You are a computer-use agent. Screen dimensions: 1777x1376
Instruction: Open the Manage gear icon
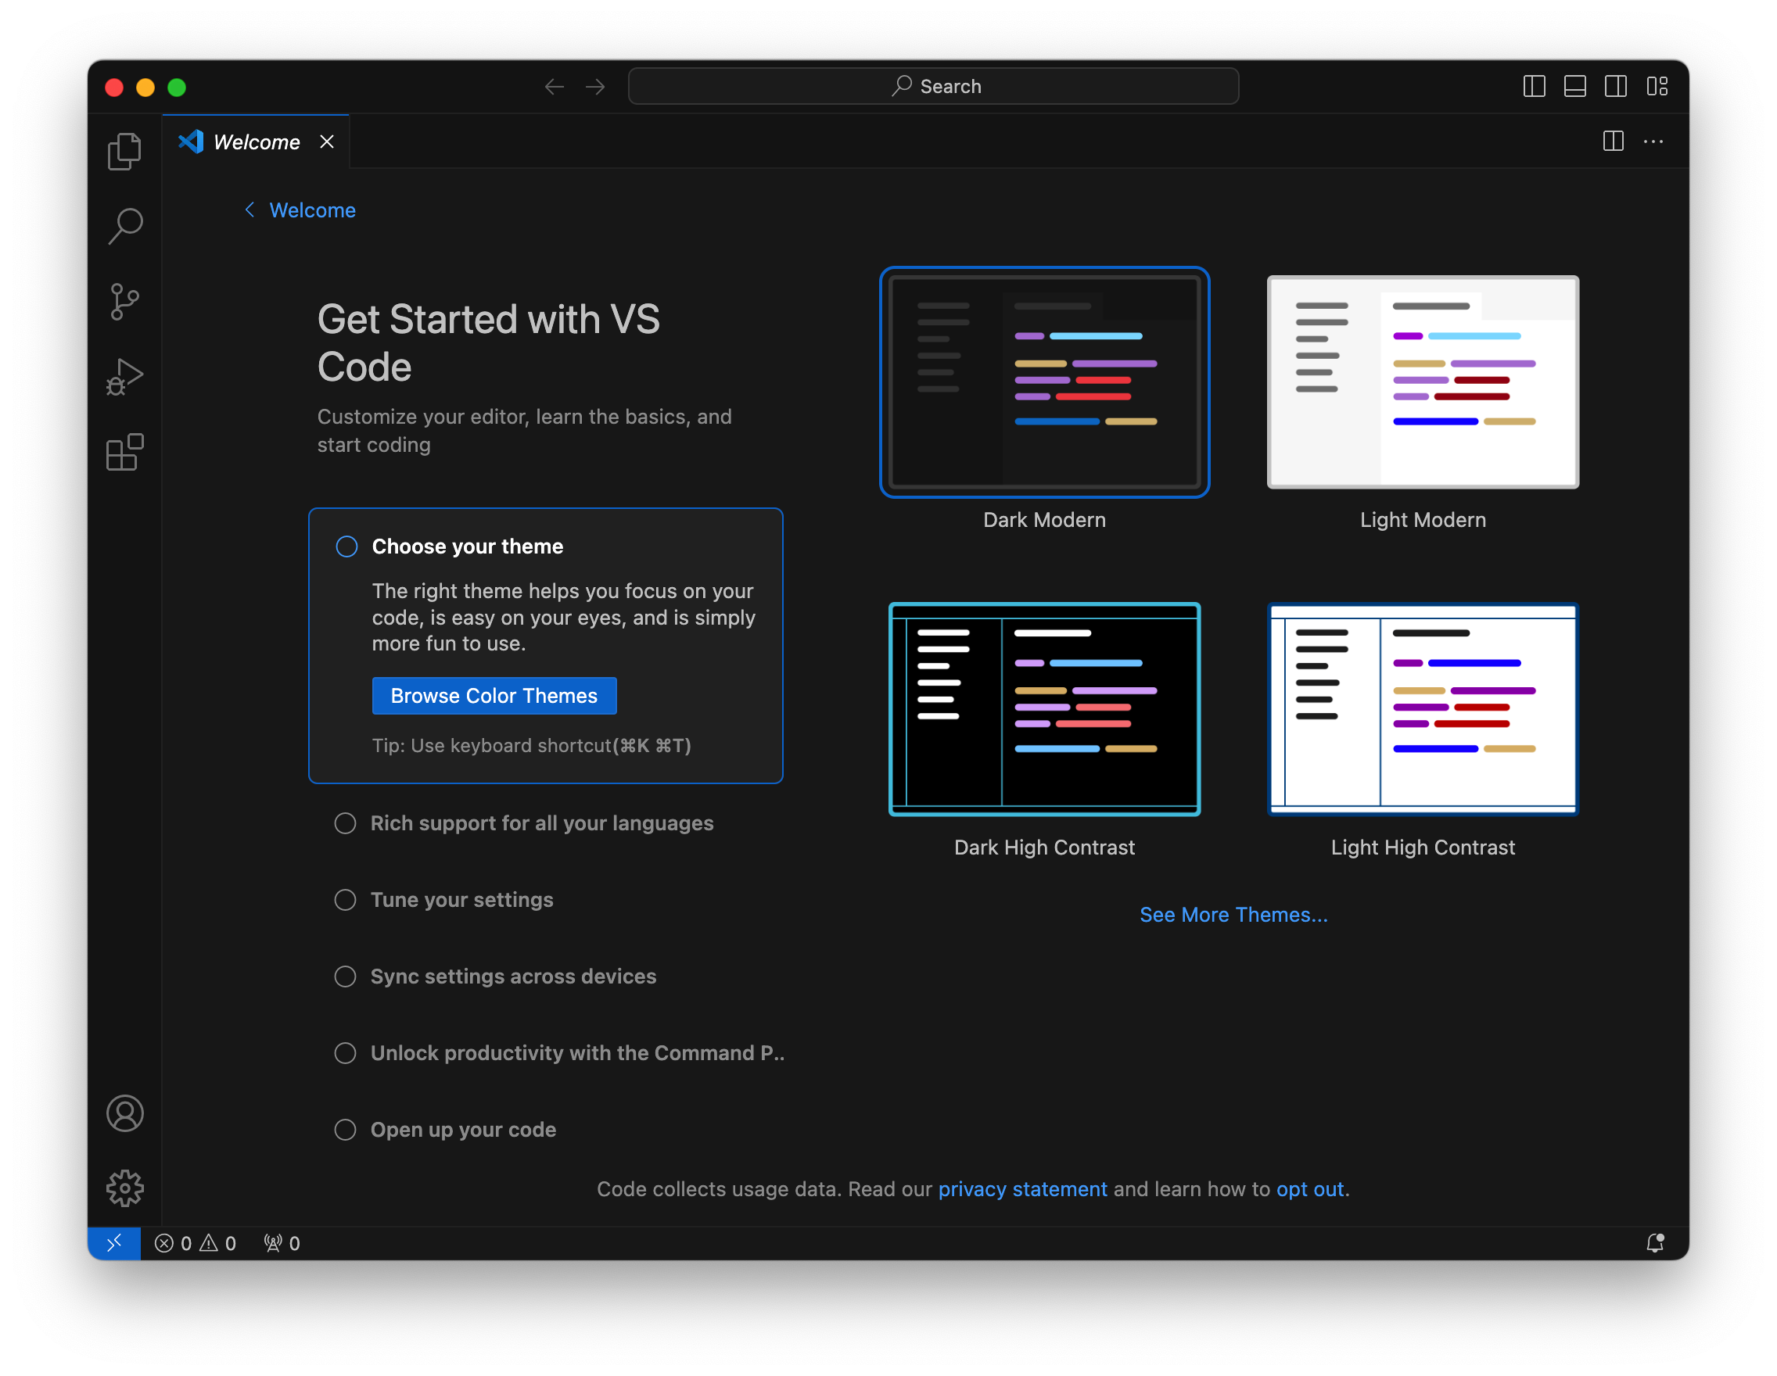(x=124, y=1189)
